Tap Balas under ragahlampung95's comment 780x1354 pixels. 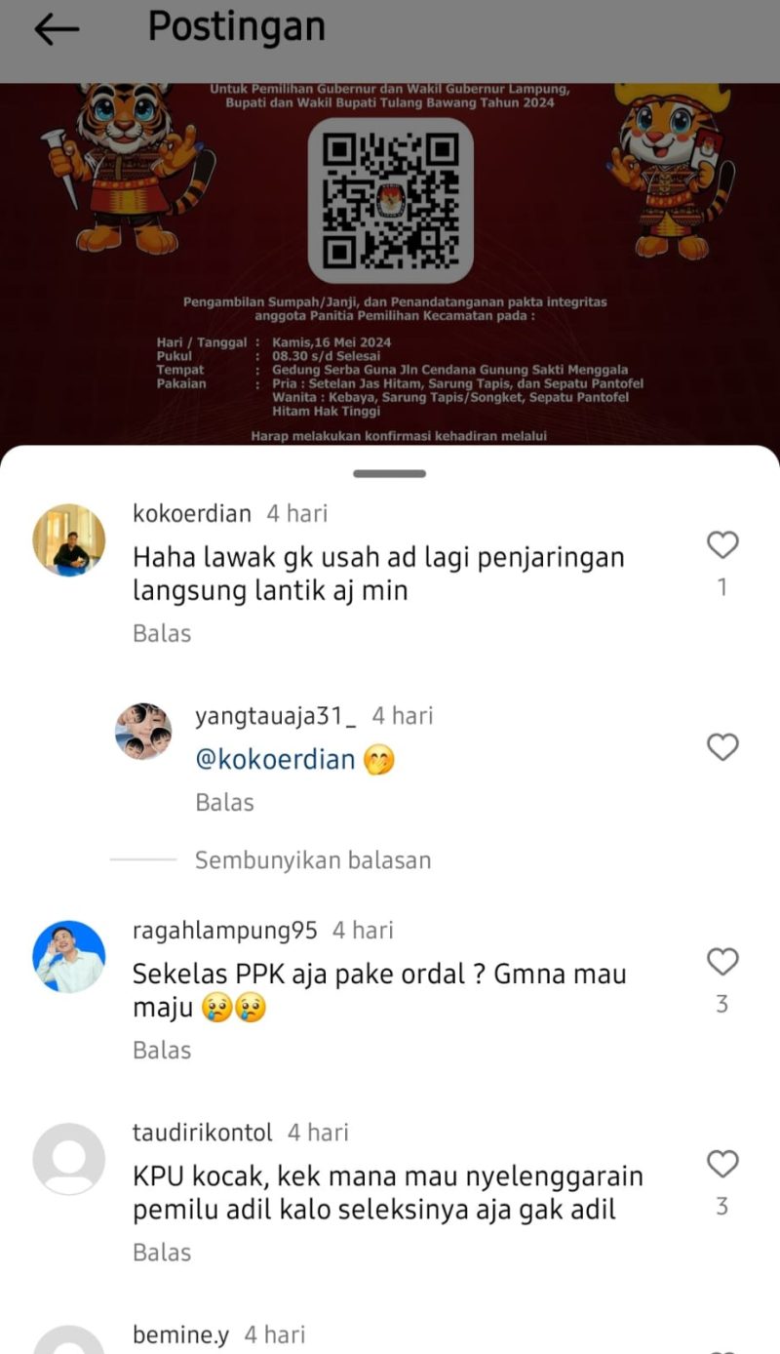point(162,1050)
